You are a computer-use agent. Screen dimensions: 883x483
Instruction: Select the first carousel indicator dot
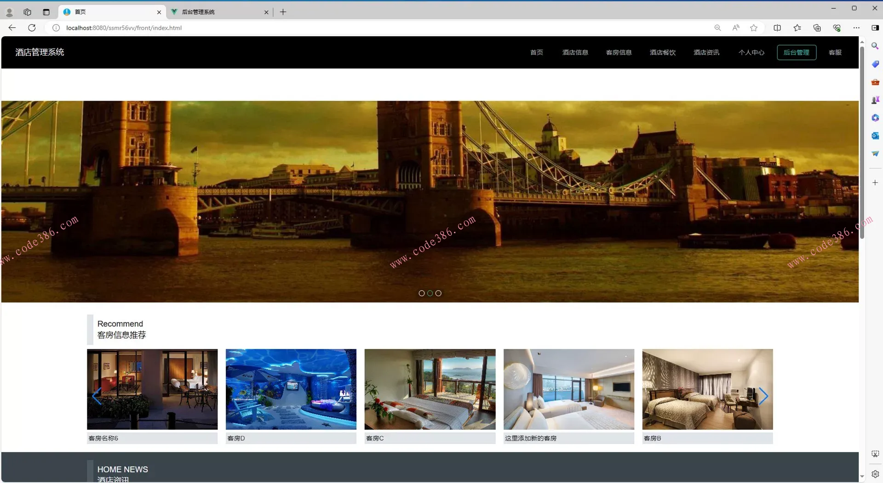coord(421,293)
